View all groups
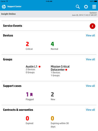This screenshot has height=131, width=98. point(90,59)
